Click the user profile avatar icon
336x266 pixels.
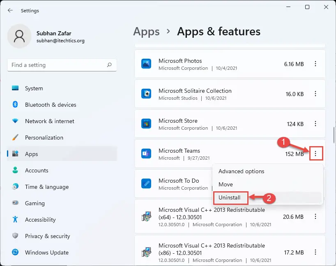pos(19,36)
